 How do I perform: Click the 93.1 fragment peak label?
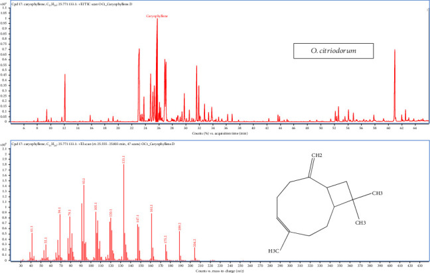click(x=84, y=181)
